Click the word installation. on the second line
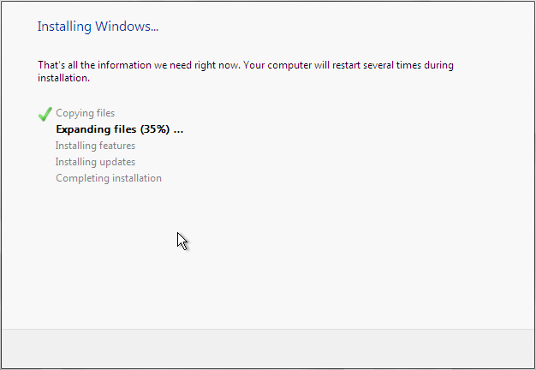Viewport: 536px width, 370px height. (x=63, y=78)
